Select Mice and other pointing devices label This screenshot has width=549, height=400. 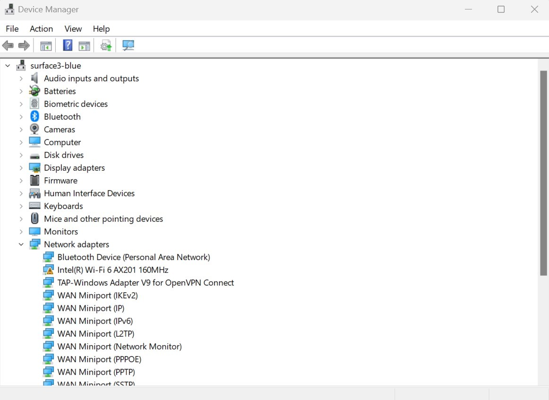click(x=103, y=219)
